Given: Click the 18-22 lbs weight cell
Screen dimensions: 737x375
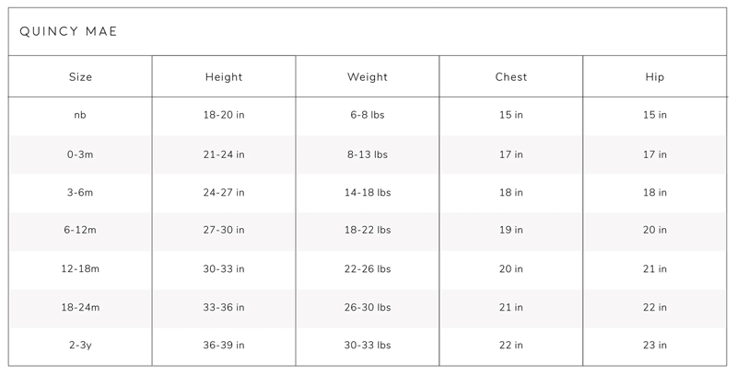Looking at the screenshot, I should coord(368,231).
